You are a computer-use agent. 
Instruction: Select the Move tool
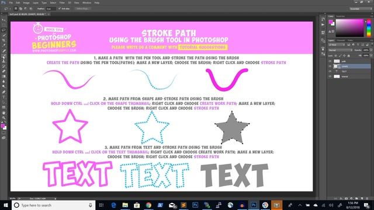tap(4, 20)
